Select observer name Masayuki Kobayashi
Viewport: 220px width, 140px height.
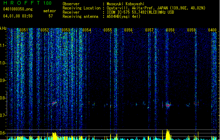[126, 4]
